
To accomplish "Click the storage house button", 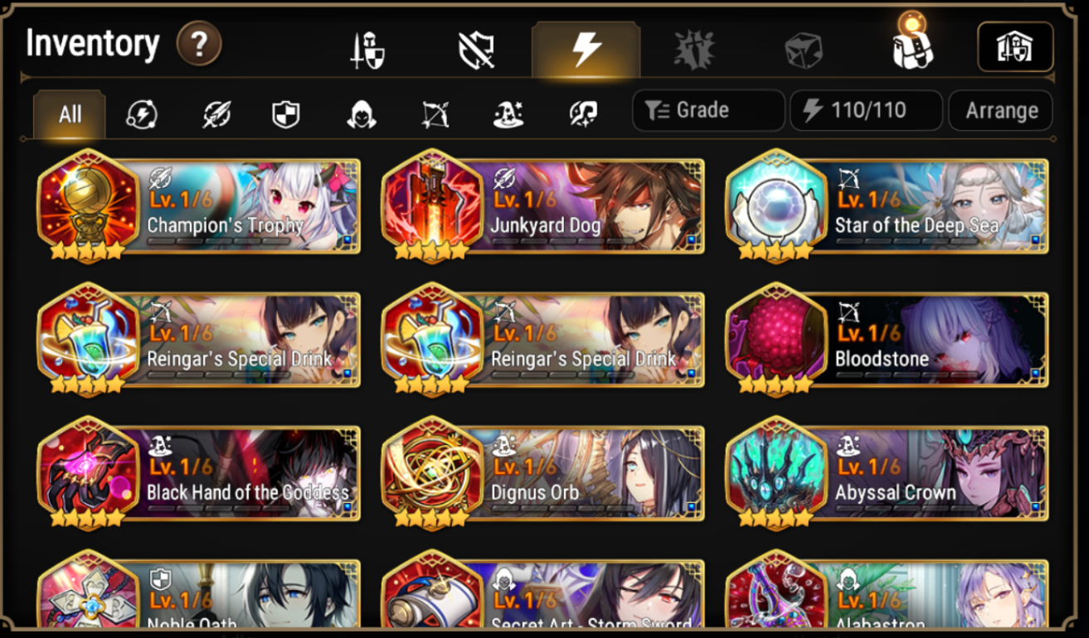I will coord(1015,46).
